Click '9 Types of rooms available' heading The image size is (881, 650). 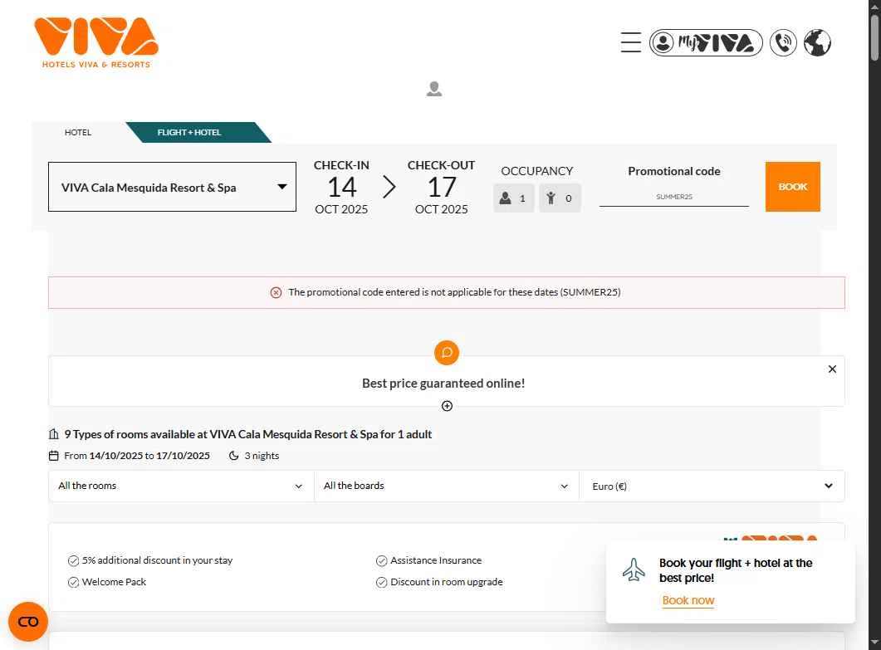tap(247, 434)
